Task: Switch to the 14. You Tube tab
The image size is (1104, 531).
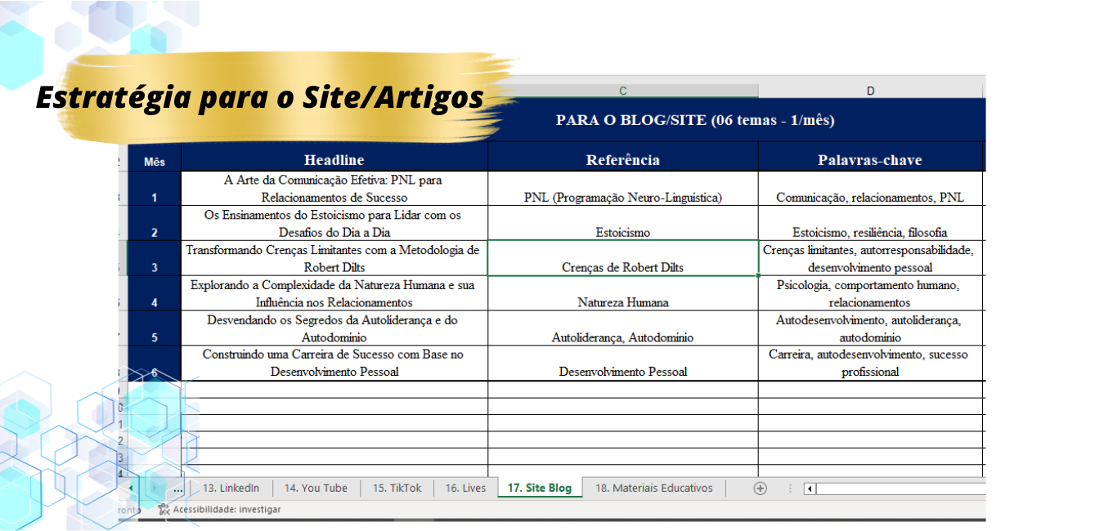Action: (x=316, y=489)
